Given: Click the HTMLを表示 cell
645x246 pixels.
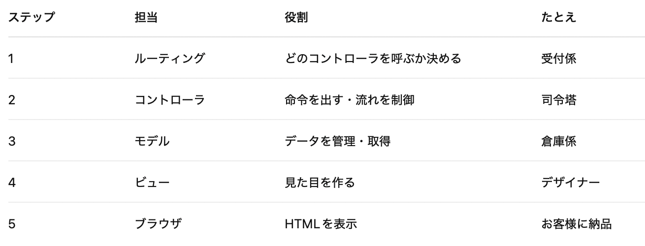Looking at the screenshot, I should click(x=320, y=224).
